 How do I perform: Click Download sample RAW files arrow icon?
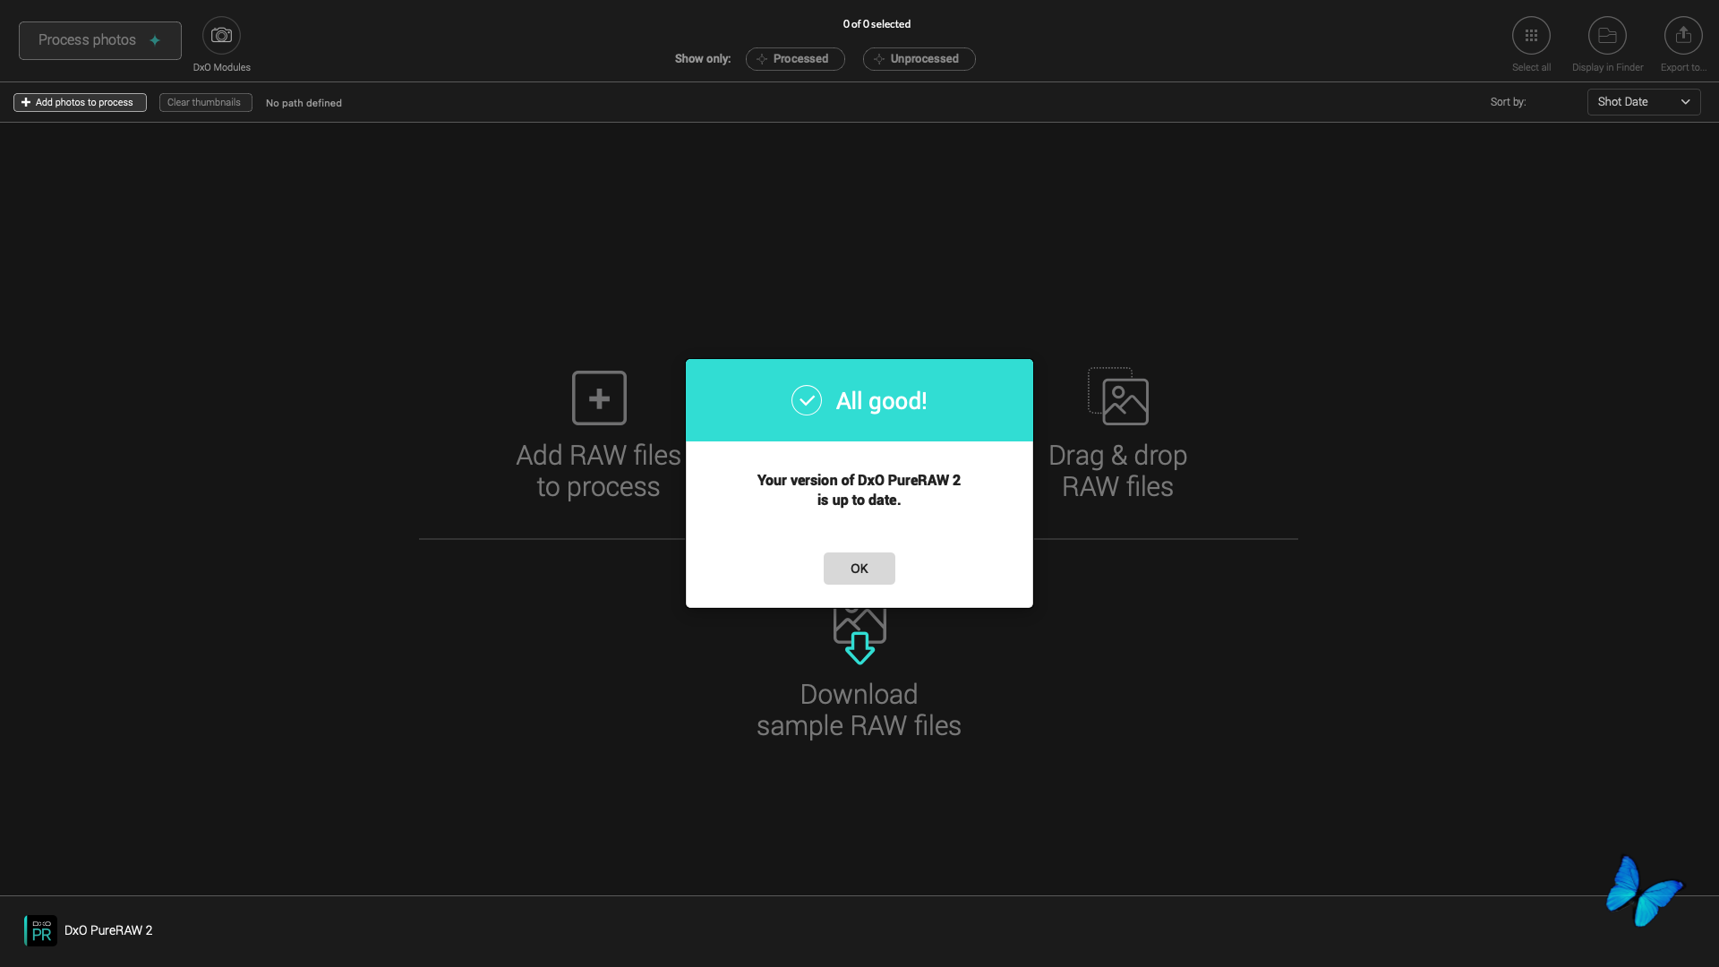coord(859,646)
